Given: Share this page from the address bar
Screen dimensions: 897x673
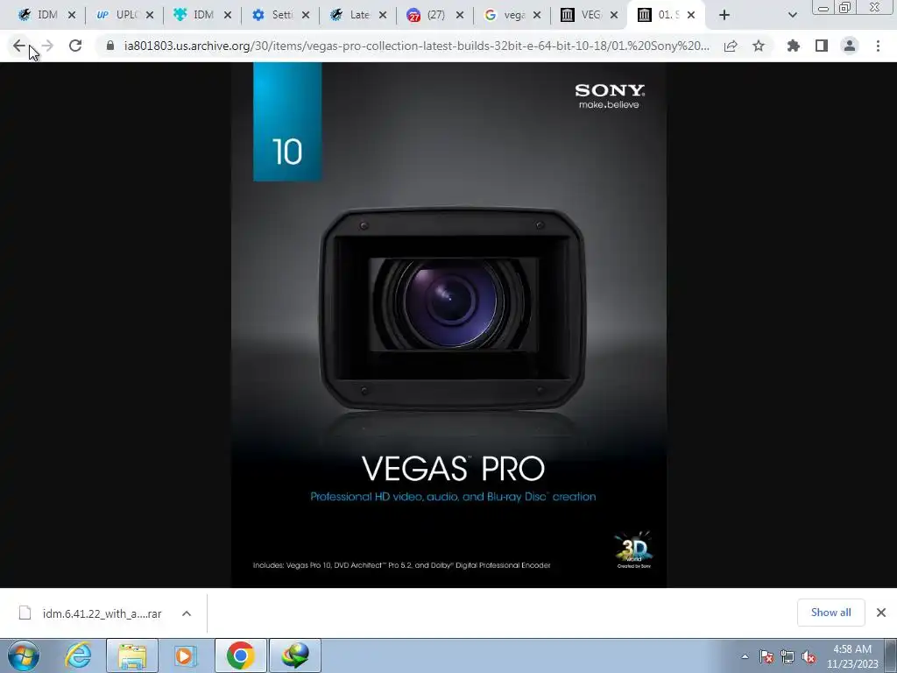Looking at the screenshot, I should pos(731,46).
